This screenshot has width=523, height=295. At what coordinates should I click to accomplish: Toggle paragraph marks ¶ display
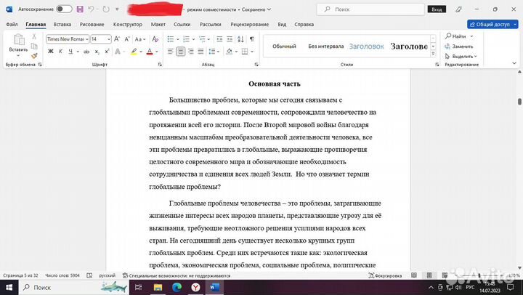251,39
